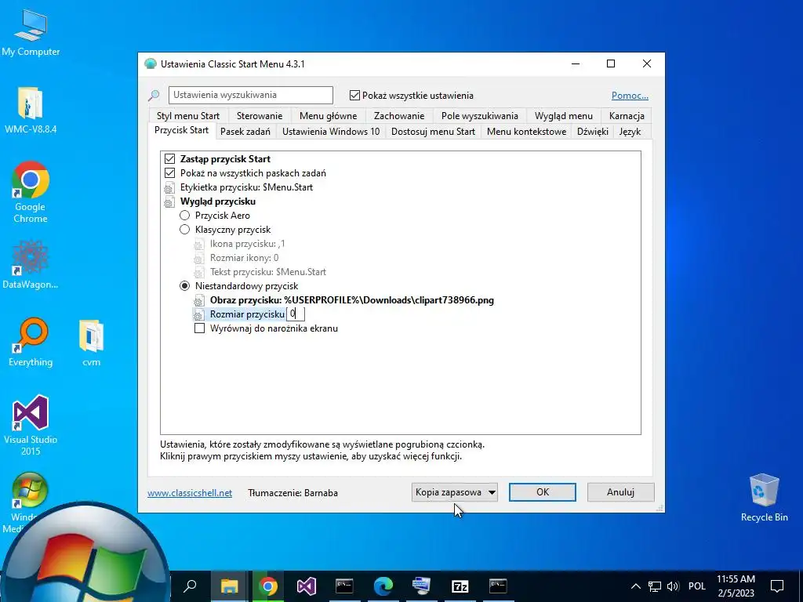Switch to Menu kontekstowe tab
The width and height of the screenshot is (803, 602).
526,132
